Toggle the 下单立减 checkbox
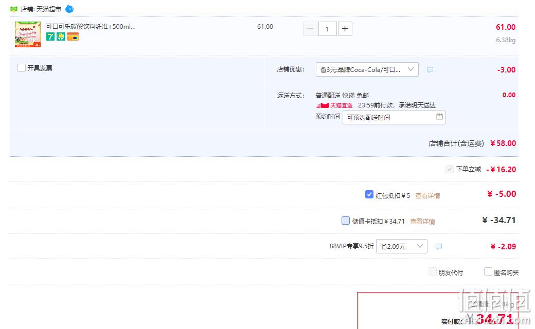535x329 pixels. [450, 169]
